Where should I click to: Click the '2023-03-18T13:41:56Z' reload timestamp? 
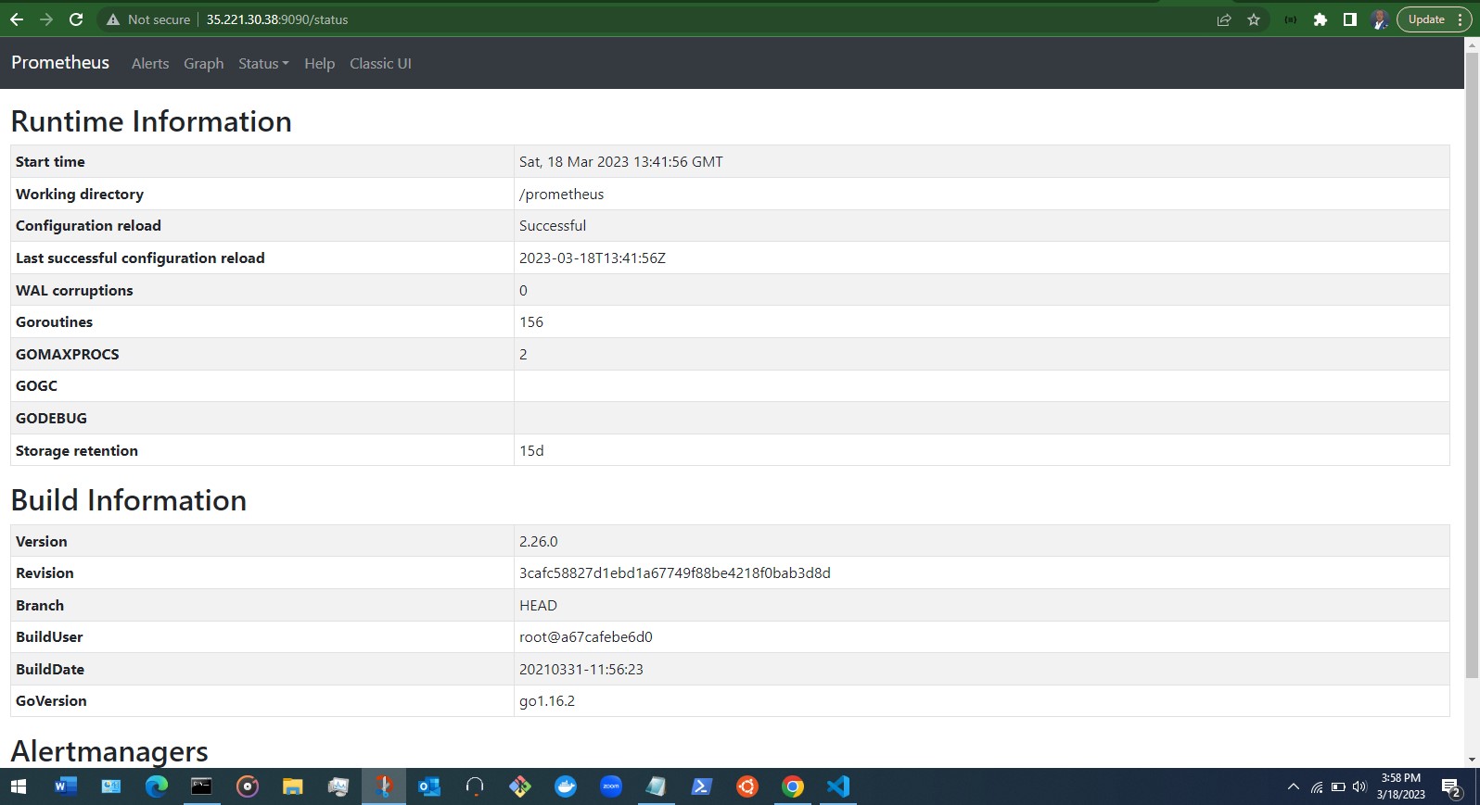click(x=593, y=258)
